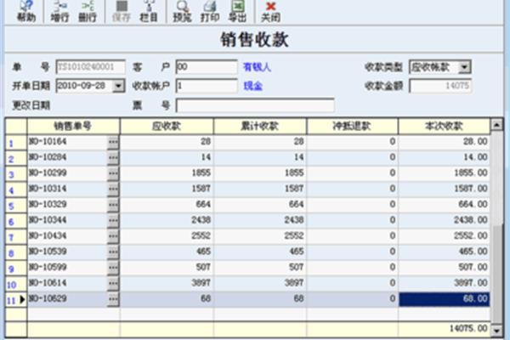This screenshot has width=510, height=340.
Task: Click the 保存 save icon
Action: [x=121, y=11]
